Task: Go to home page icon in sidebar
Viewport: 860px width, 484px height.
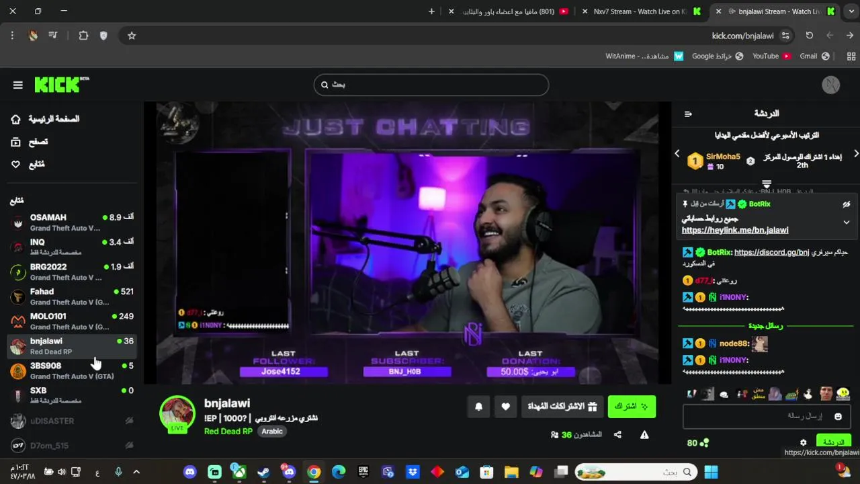Action: [x=16, y=119]
